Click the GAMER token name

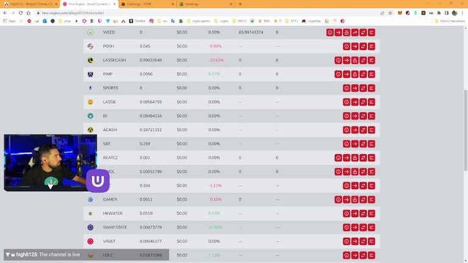point(110,200)
